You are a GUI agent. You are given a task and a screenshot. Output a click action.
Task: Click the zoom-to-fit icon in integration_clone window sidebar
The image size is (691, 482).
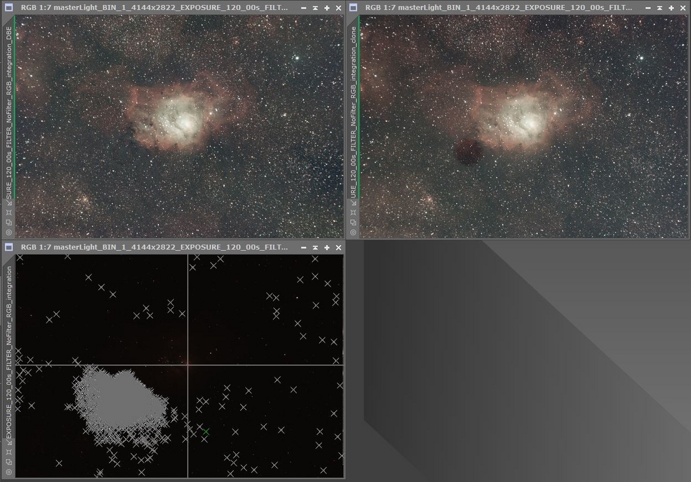pos(354,212)
